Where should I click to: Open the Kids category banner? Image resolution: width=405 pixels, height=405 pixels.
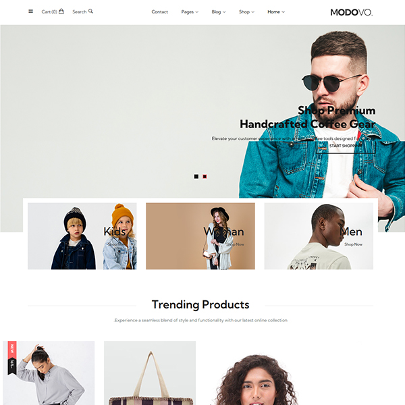82,236
